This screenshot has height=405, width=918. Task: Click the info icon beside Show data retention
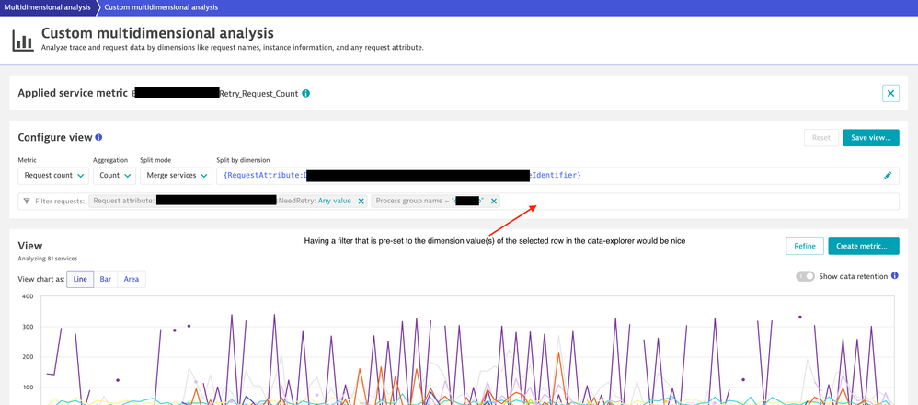coord(894,276)
